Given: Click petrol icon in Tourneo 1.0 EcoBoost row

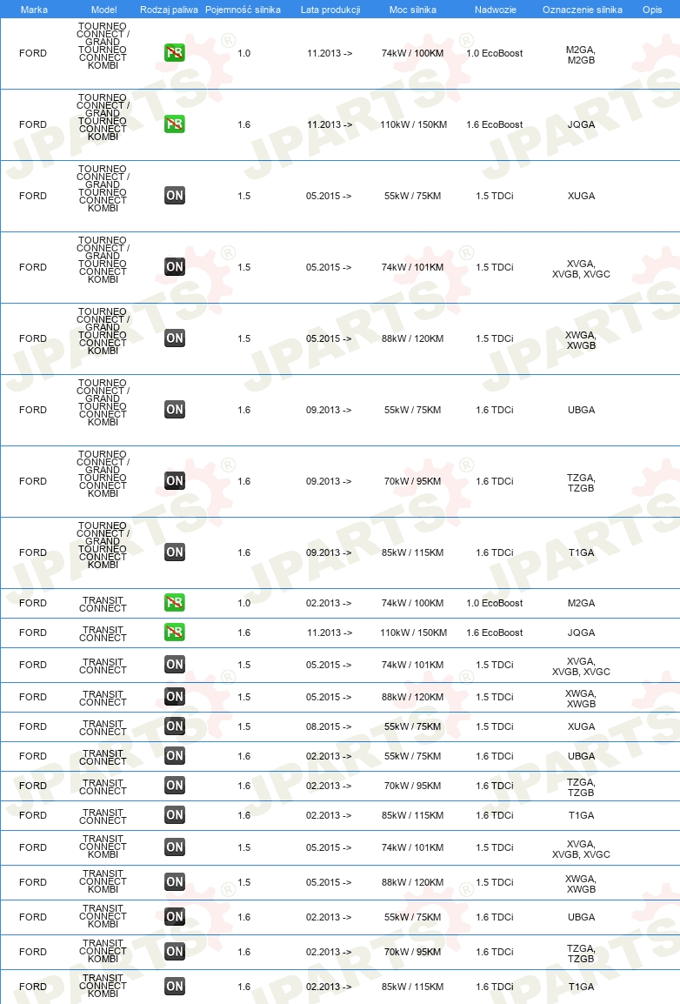Looking at the screenshot, I should click(175, 52).
